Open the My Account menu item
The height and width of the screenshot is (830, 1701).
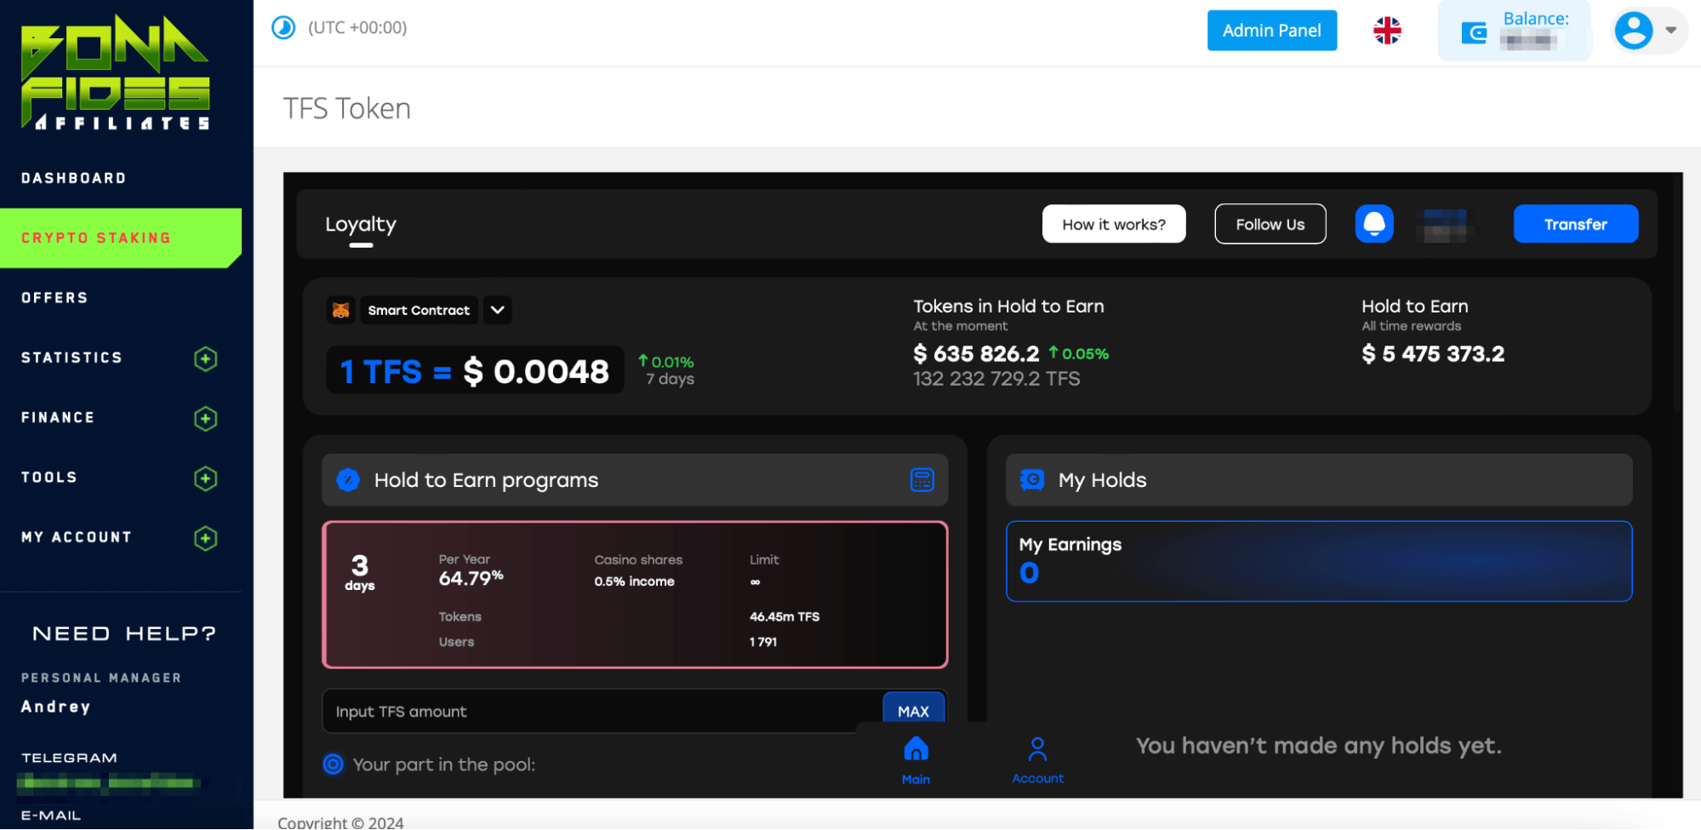point(77,537)
